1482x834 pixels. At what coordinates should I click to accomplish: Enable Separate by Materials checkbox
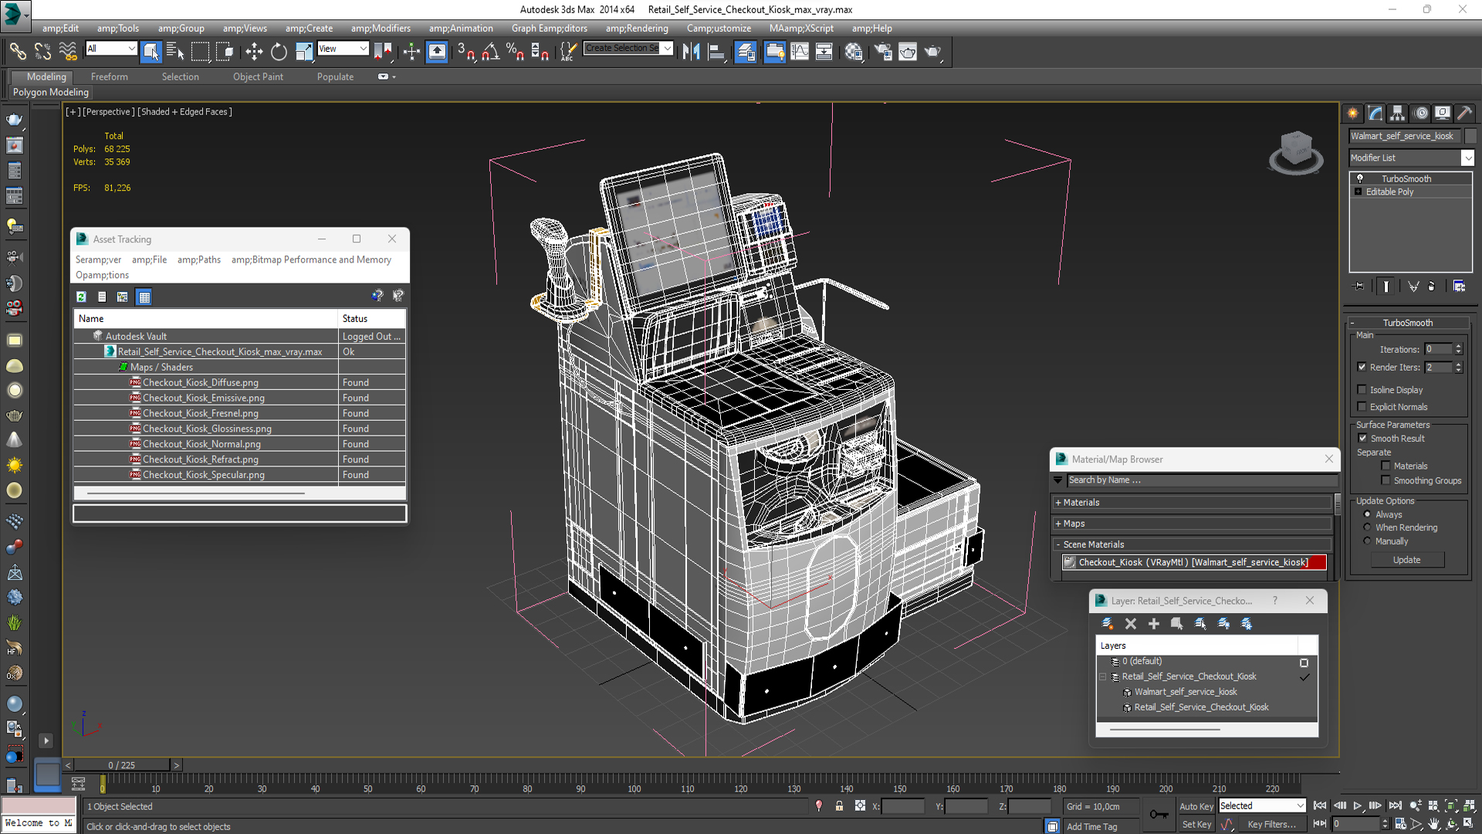coord(1386,466)
